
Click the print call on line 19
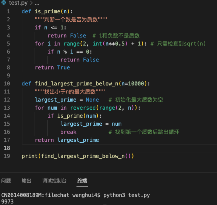coord(78,156)
